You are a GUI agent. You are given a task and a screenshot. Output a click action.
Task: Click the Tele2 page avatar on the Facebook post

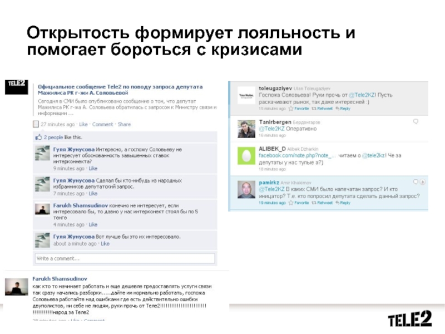(17, 87)
